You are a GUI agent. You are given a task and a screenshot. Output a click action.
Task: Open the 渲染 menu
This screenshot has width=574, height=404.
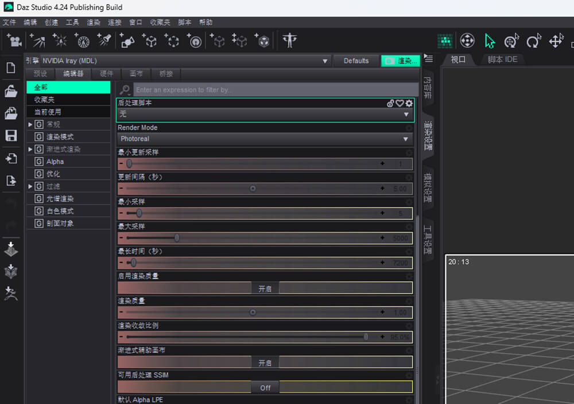pos(94,22)
